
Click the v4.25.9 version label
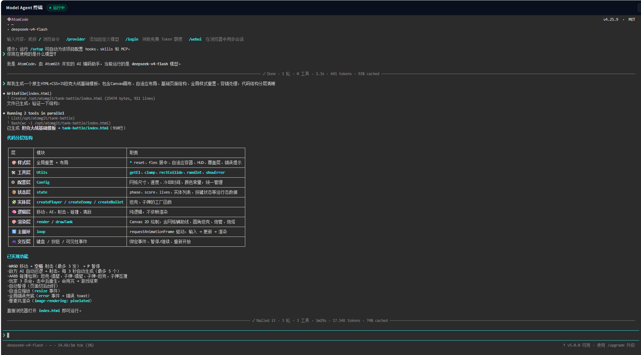click(610, 19)
